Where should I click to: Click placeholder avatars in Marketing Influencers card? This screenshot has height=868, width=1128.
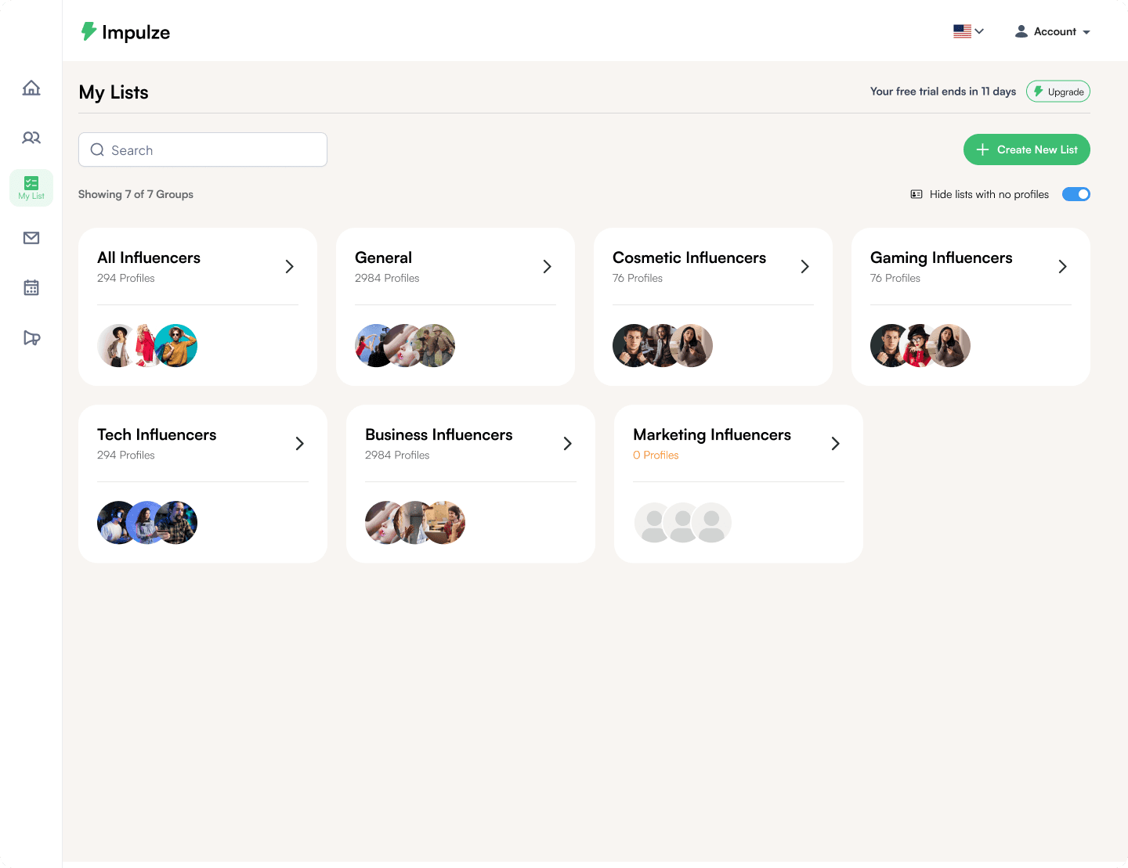click(x=683, y=522)
